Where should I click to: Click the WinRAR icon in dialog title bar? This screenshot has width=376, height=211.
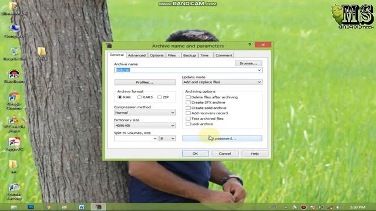click(x=109, y=46)
